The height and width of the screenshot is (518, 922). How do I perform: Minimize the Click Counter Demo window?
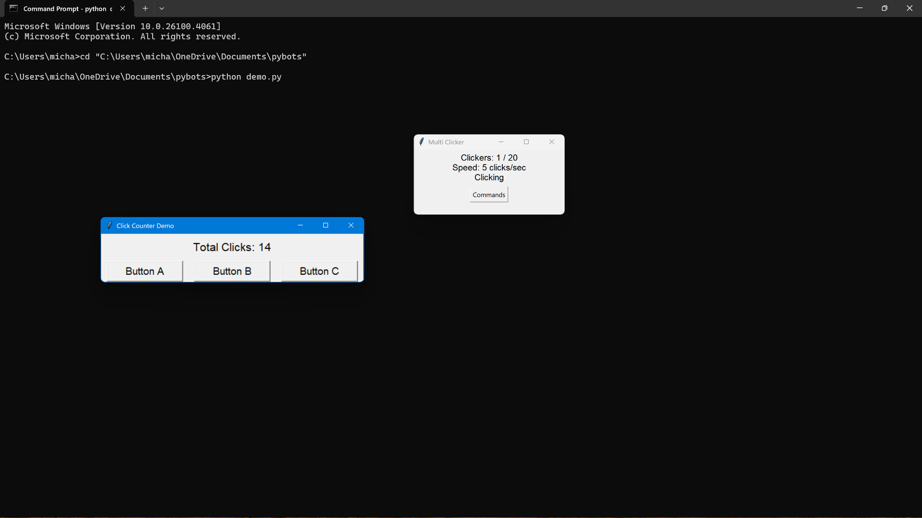pyautogui.click(x=300, y=225)
